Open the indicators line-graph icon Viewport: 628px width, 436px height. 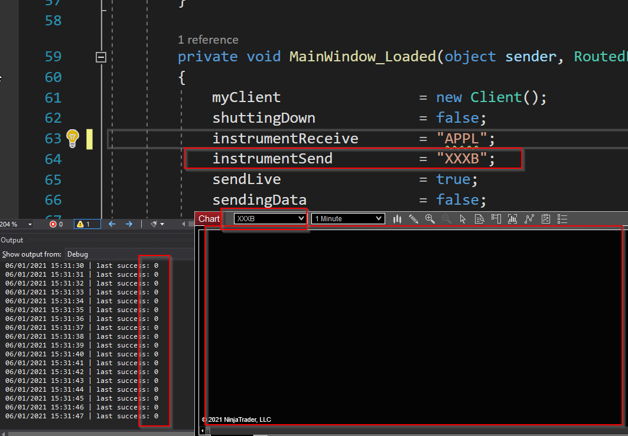pos(529,219)
